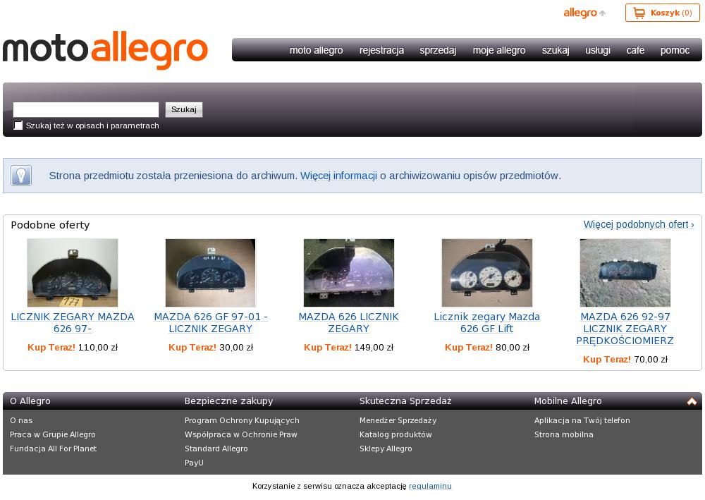Click the Szukaj search button

click(x=184, y=109)
